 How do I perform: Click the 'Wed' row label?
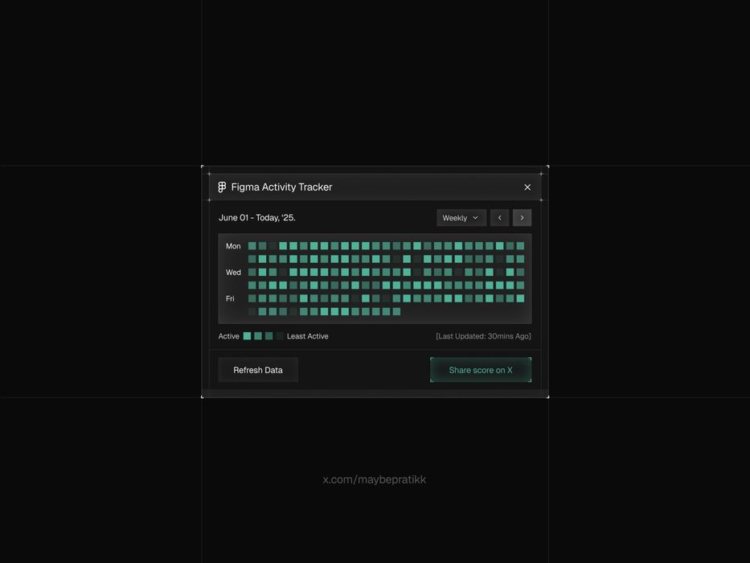click(233, 273)
